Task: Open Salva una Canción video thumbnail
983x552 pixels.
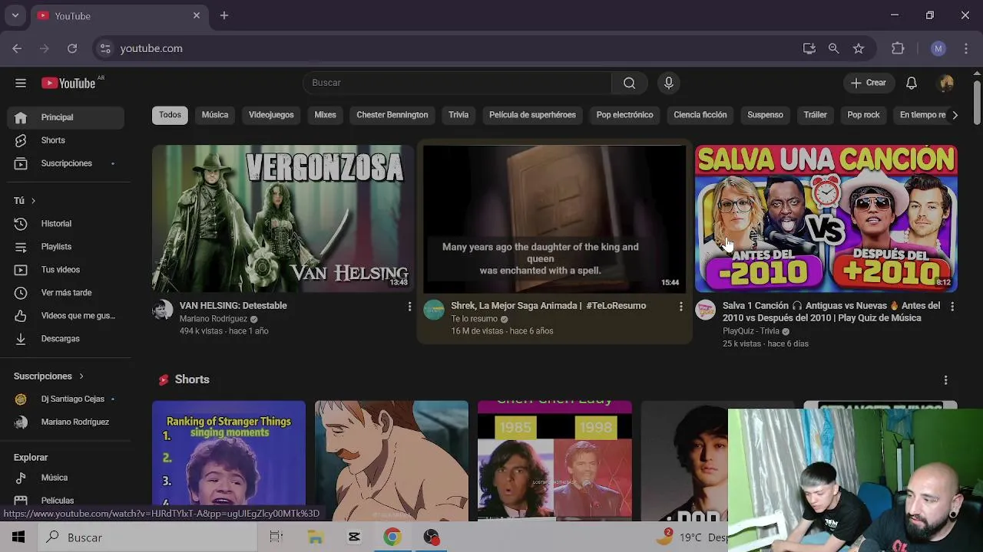Action: [826, 219]
